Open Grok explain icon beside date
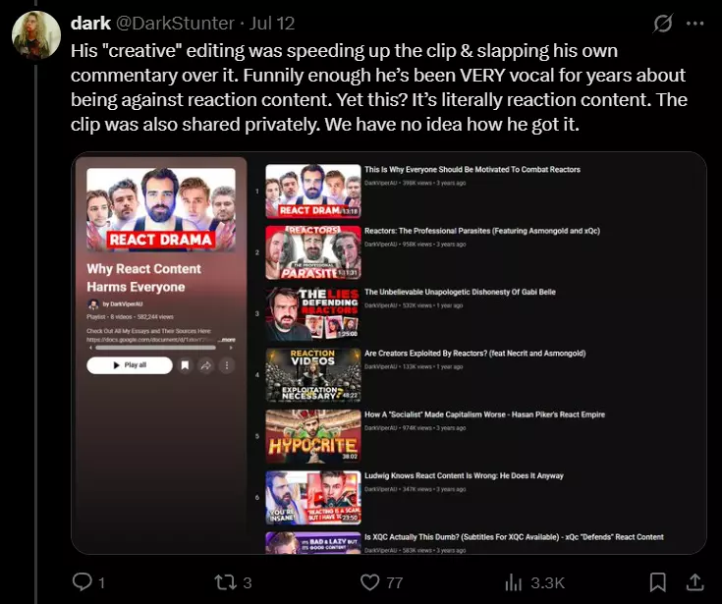The width and height of the screenshot is (722, 604). pyautogui.click(x=663, y=23)
